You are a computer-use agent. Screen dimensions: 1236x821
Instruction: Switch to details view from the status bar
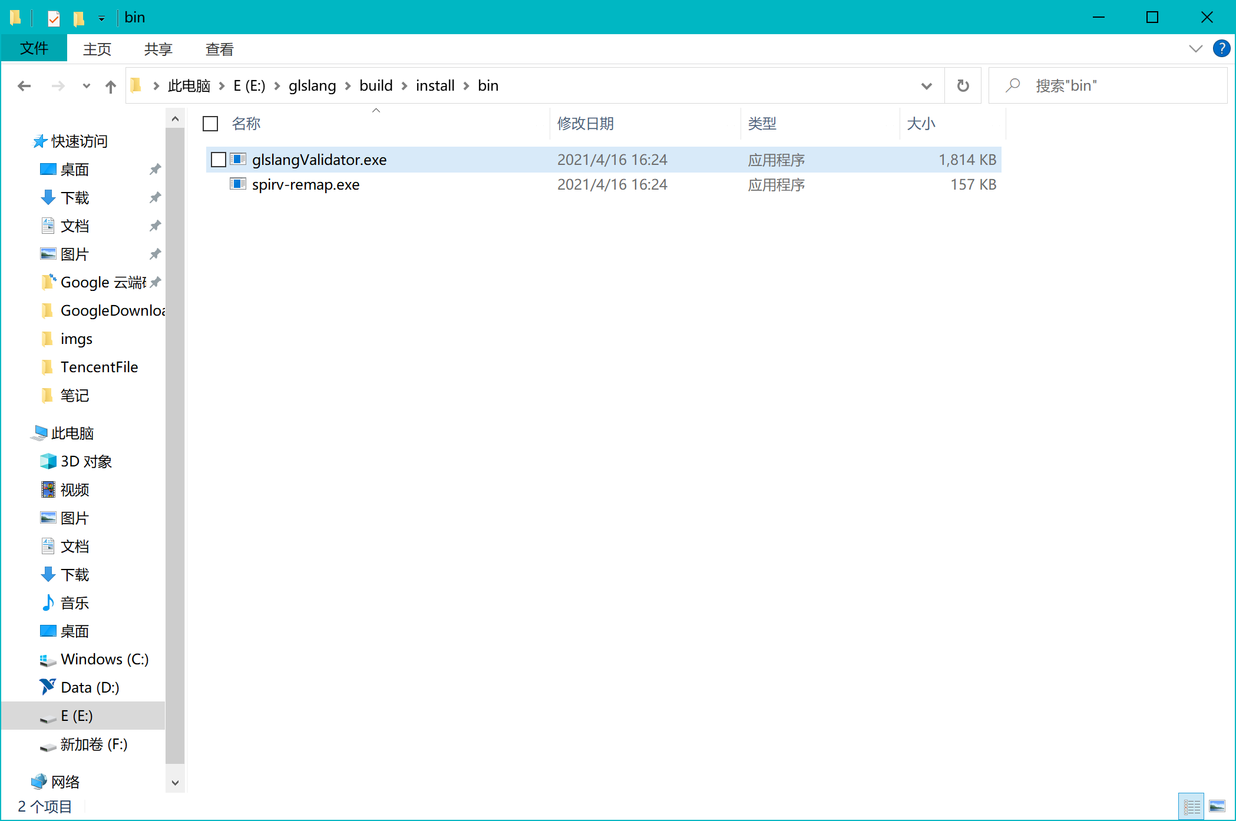1191,805
